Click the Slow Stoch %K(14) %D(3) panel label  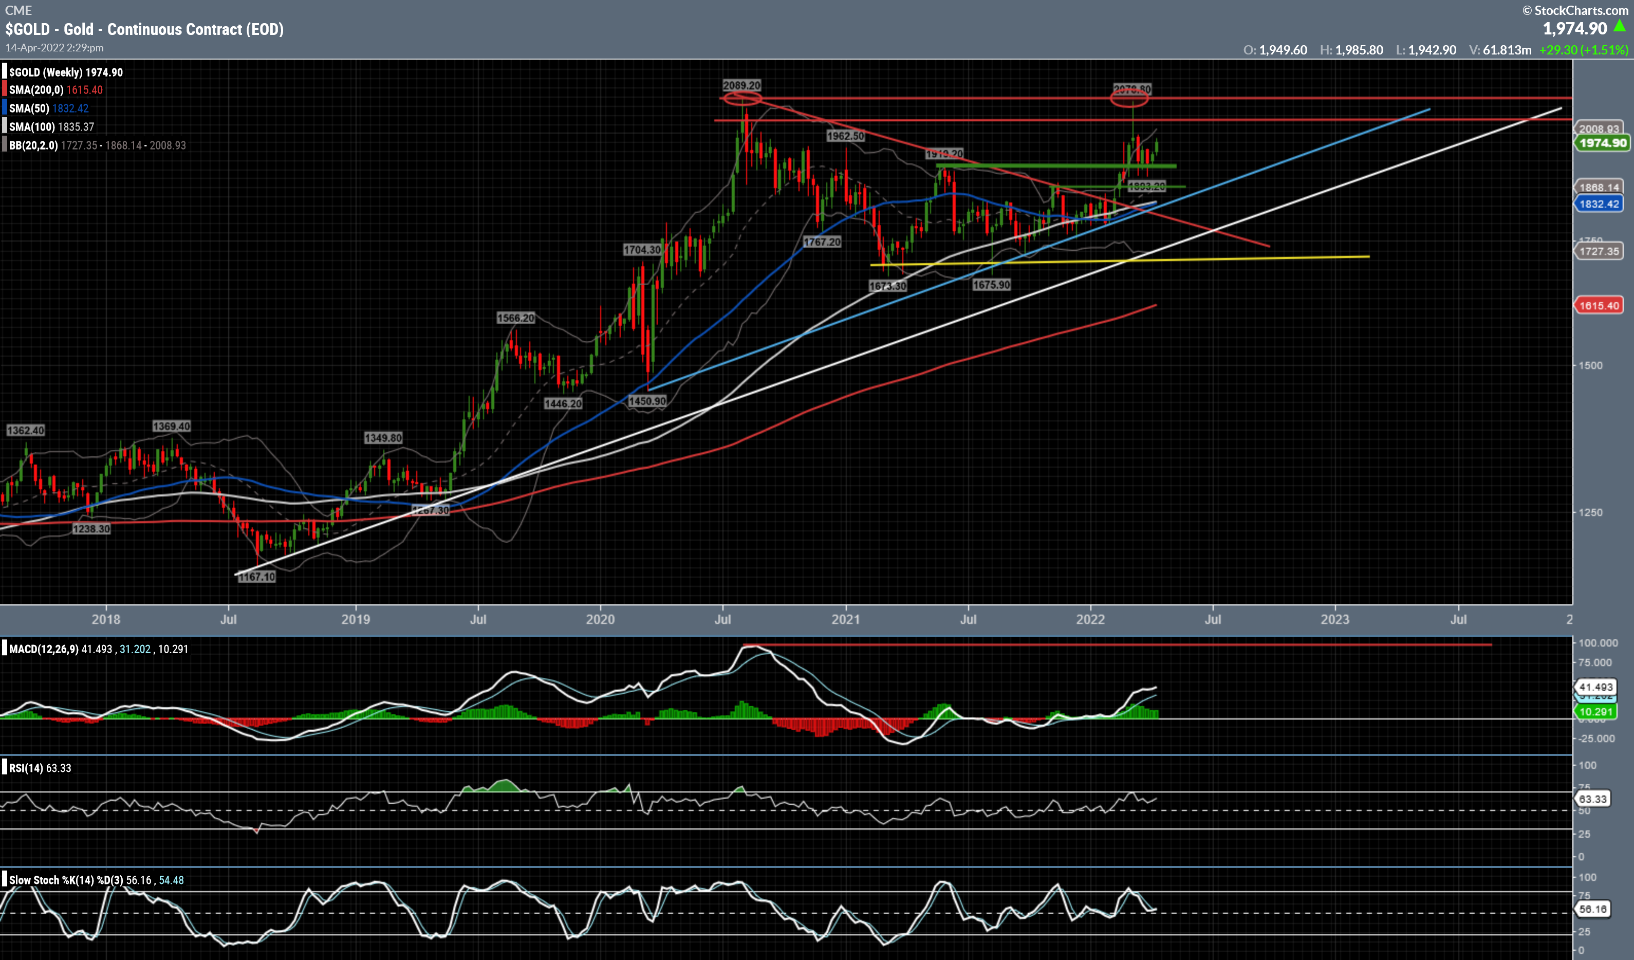(66, 880)
